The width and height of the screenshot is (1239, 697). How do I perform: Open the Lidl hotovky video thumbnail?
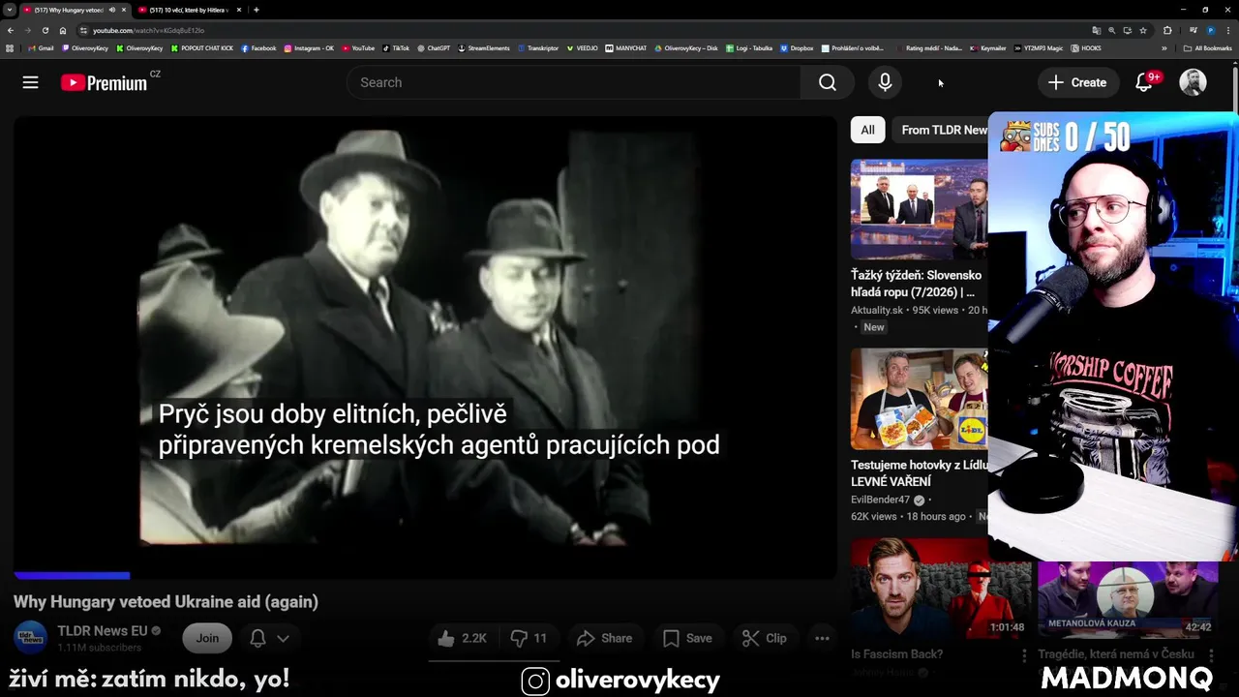(x=920, y=399)
